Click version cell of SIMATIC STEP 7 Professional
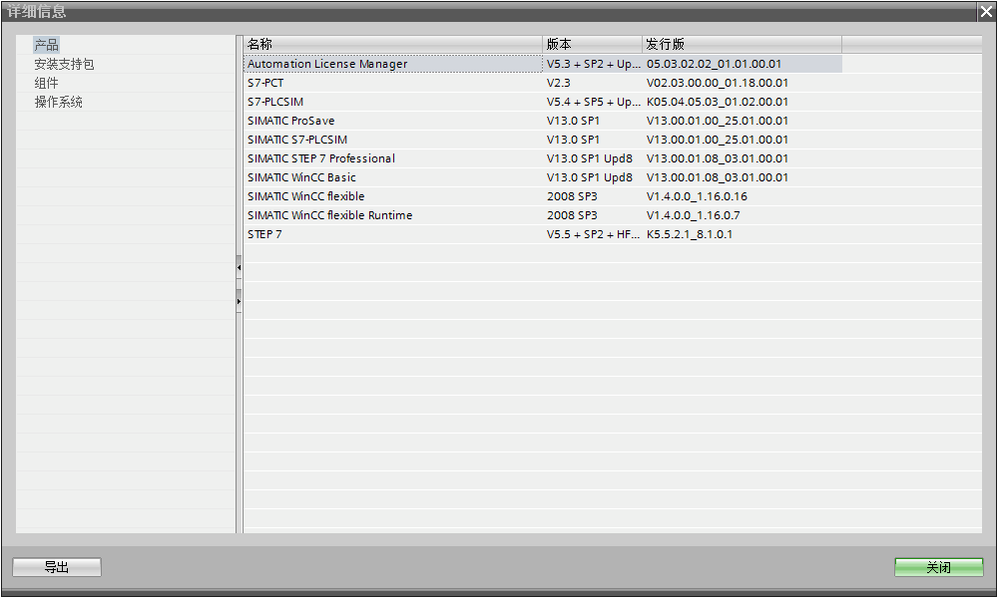This screenshot has height=598, width=998. point(592,158)
